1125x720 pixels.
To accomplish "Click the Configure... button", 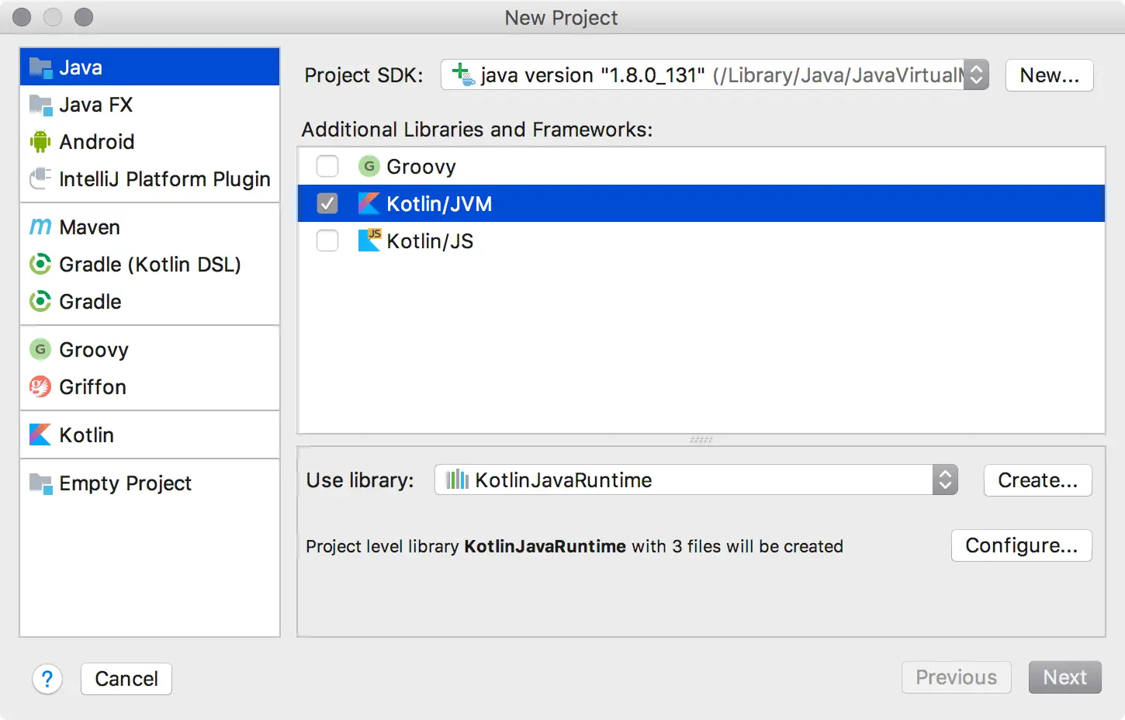I will pos(1021,545).
